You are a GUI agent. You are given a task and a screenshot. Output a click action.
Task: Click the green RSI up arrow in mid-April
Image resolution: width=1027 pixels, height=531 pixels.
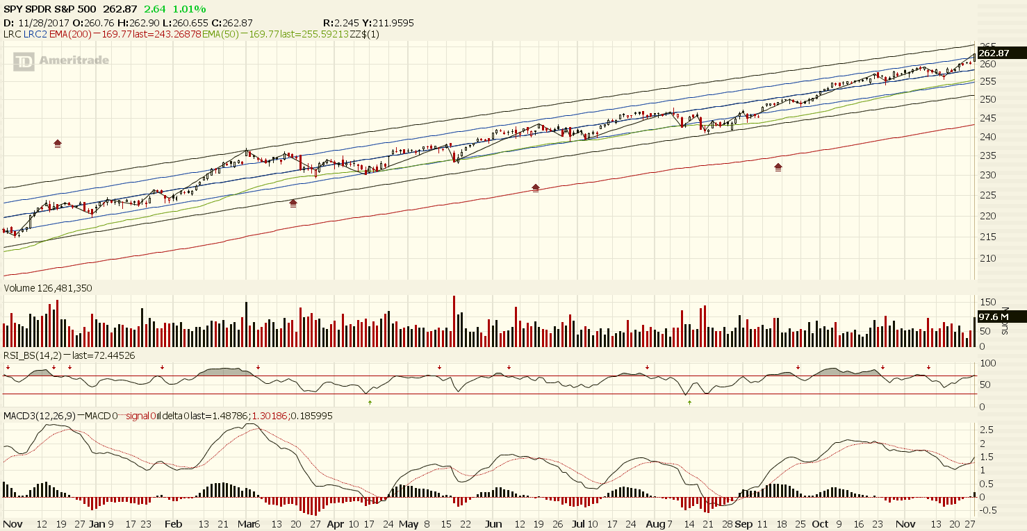pyautogui.click(x=370, y=402)
